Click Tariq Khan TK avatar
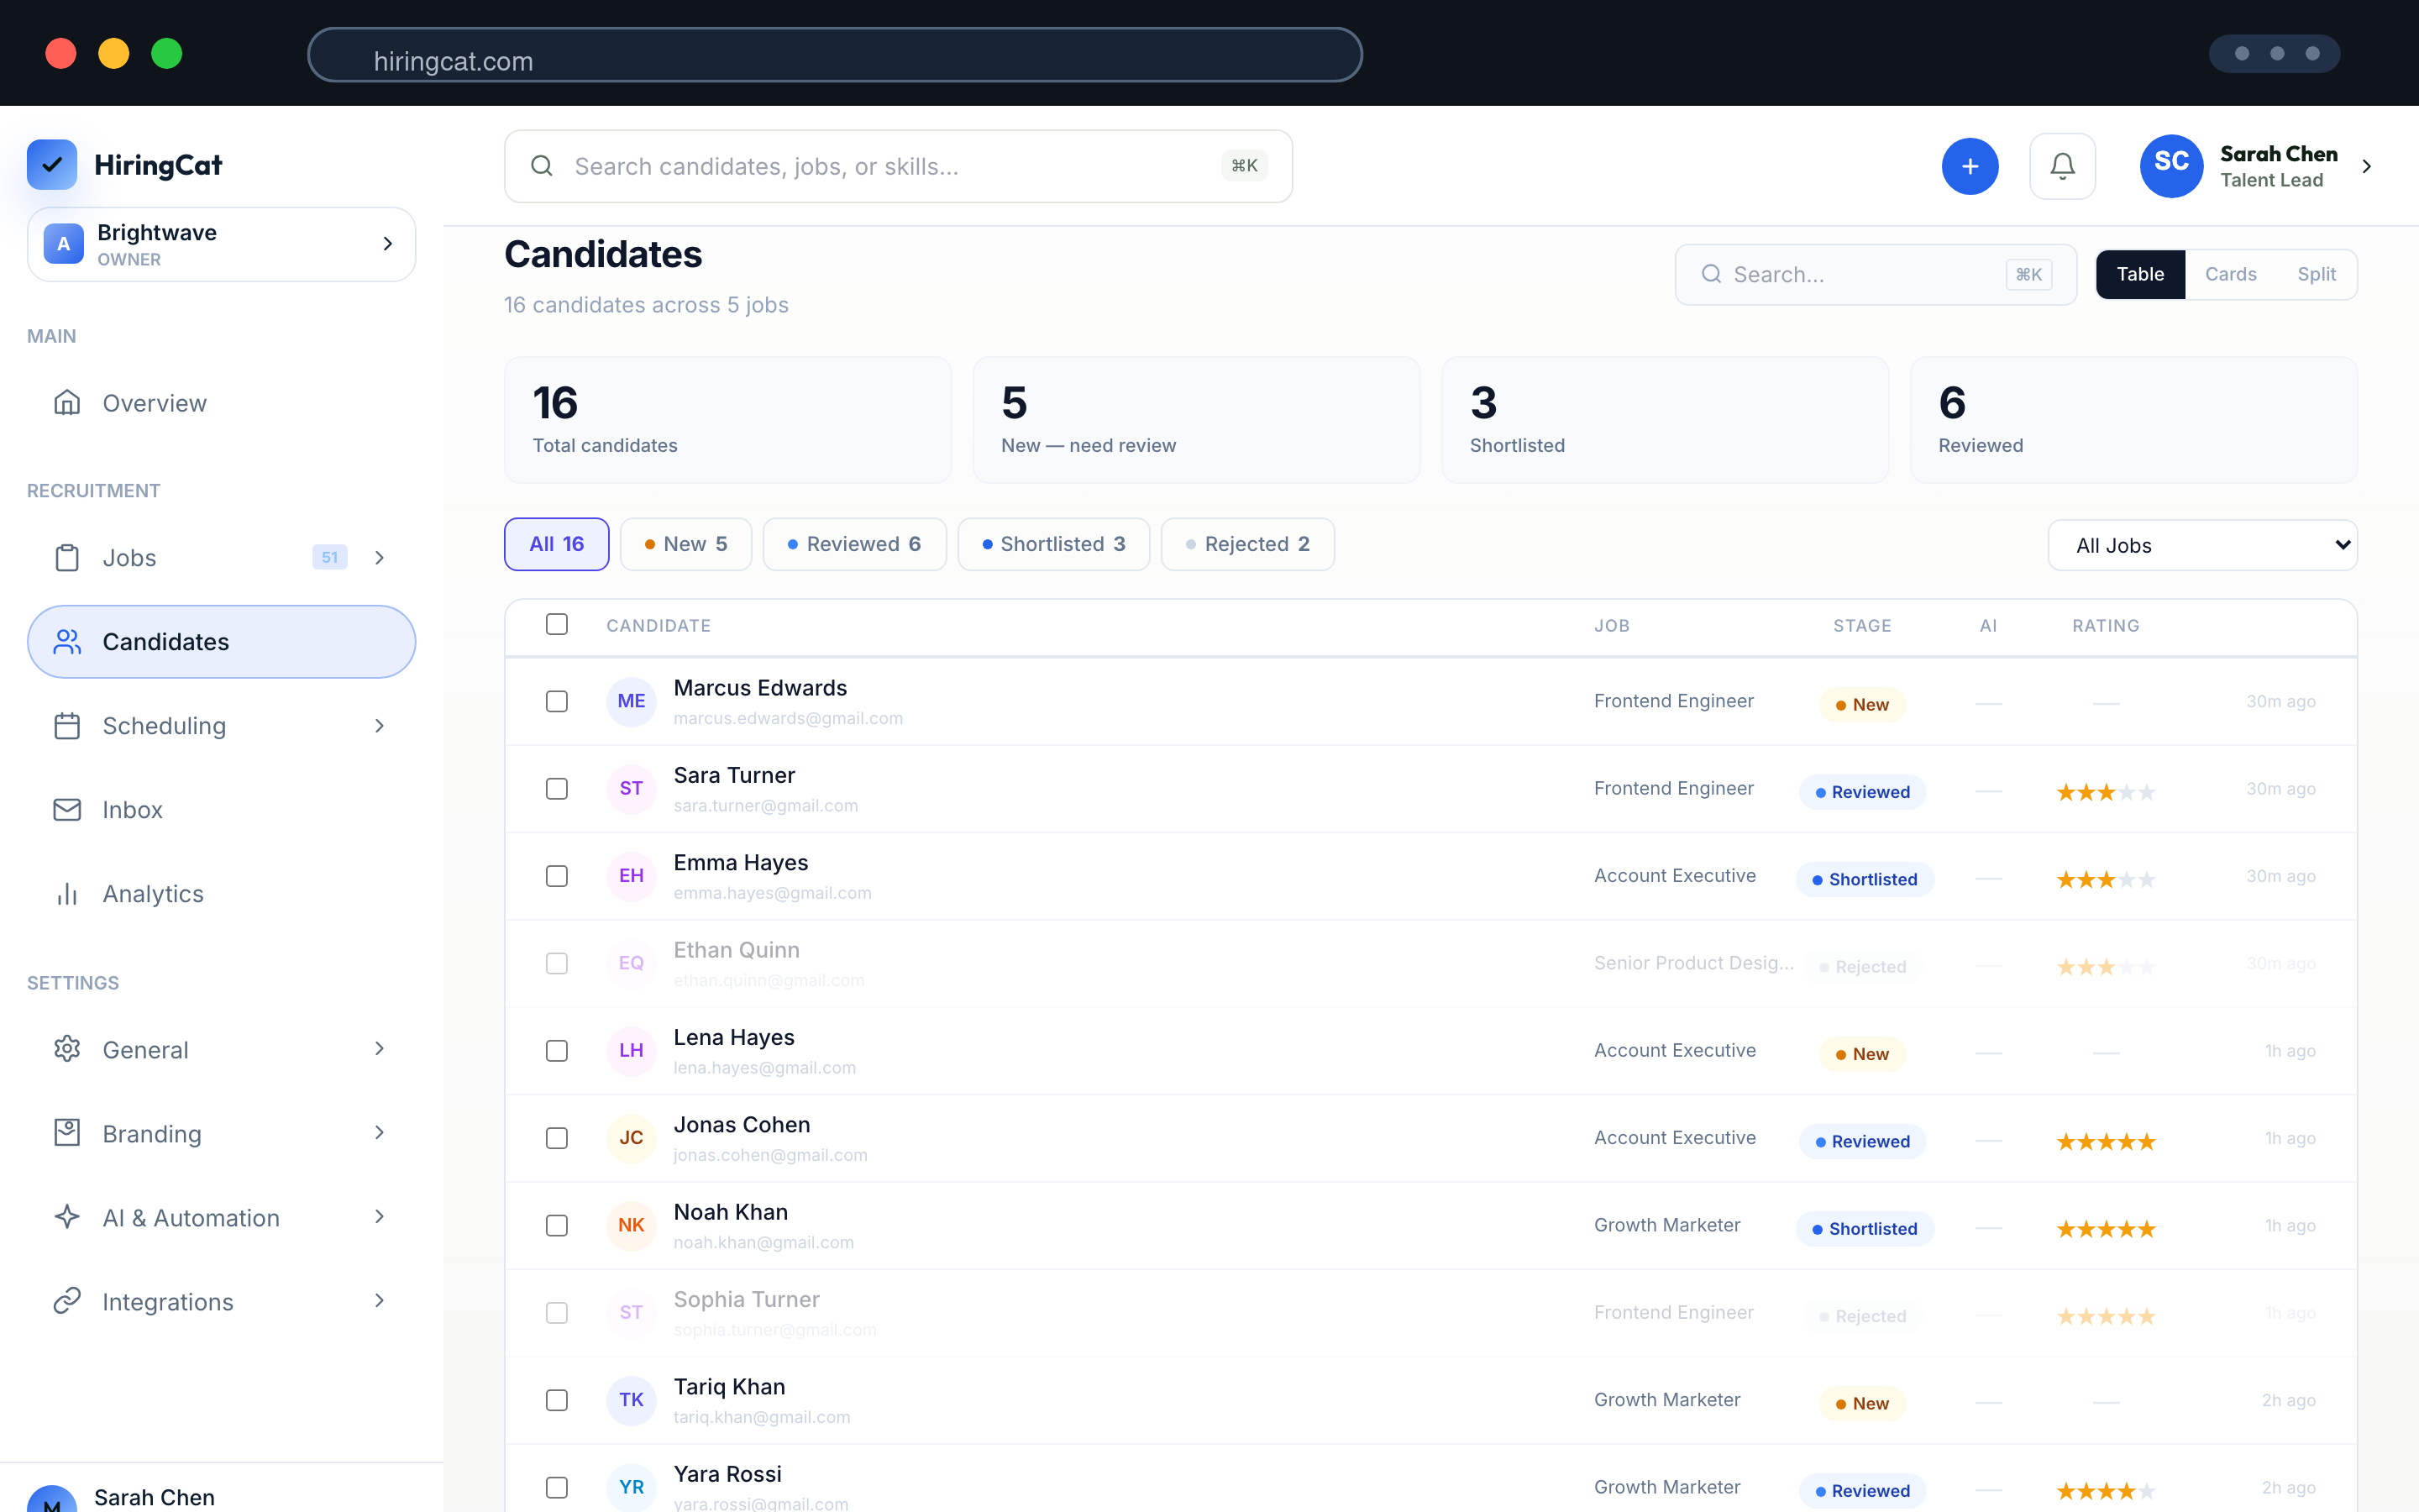This screenshot has height=1512, width=2419. click(632, 1400)
